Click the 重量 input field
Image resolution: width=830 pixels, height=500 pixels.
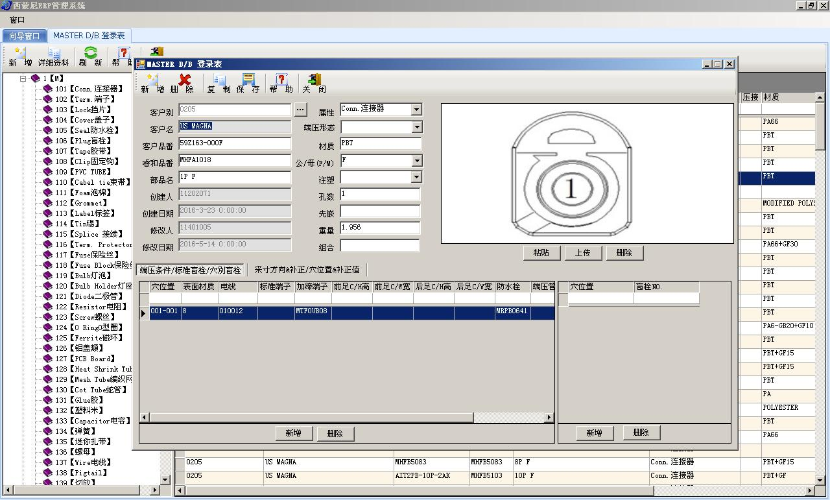pyautogui.click(x=379, y=228)
